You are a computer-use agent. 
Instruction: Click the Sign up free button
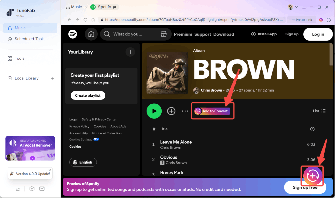click(305, 187)
